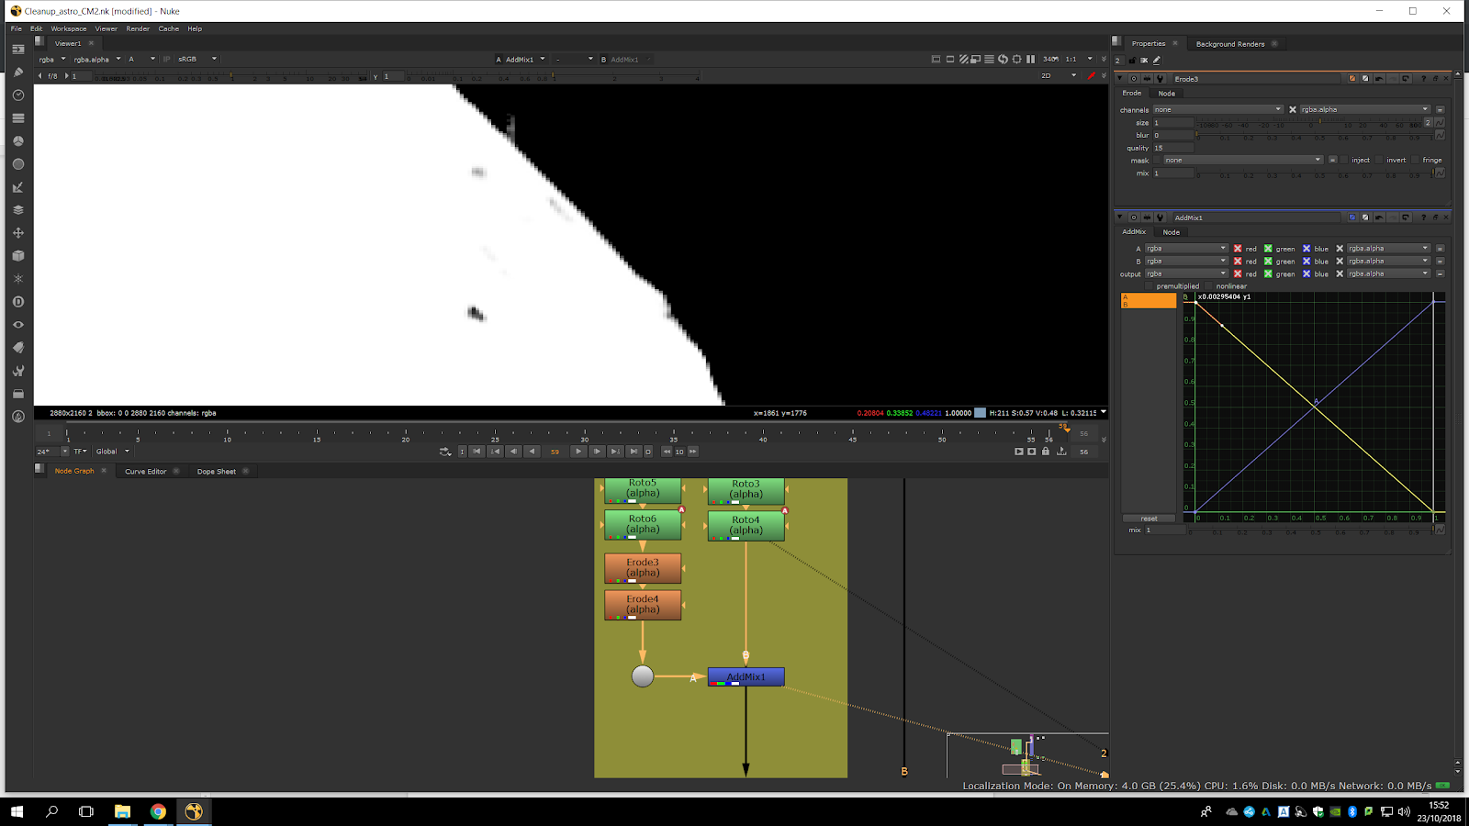The image size is (1469, 826).
Task: Enable the invert checkbox in Erode3
Action: 1380,160
